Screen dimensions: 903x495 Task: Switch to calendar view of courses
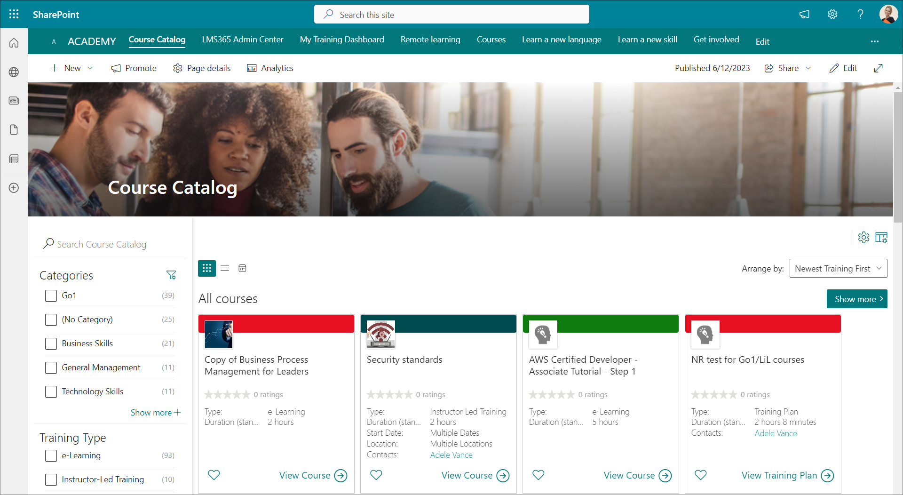pos(242,268)
